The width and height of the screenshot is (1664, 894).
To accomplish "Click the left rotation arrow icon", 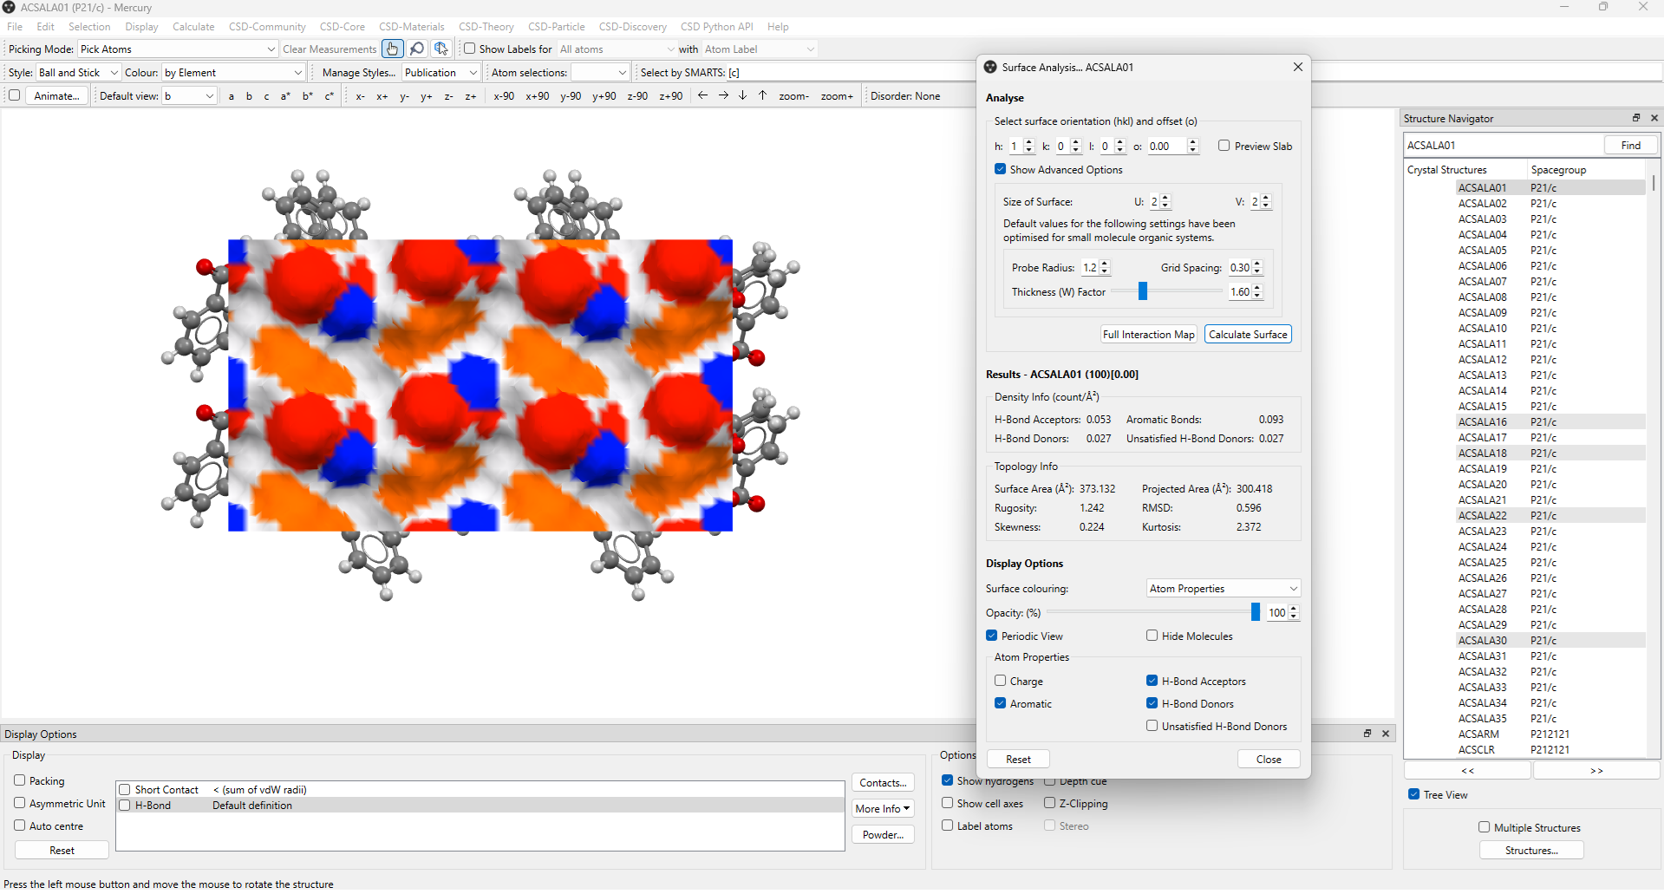I will (702, 95).
